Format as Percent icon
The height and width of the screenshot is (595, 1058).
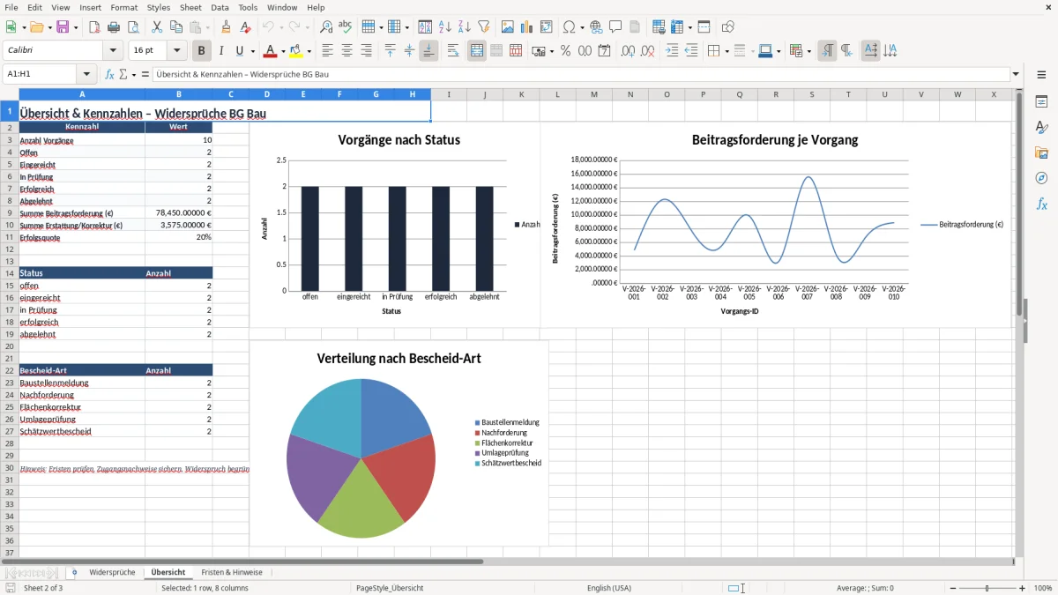pos(565,51)
